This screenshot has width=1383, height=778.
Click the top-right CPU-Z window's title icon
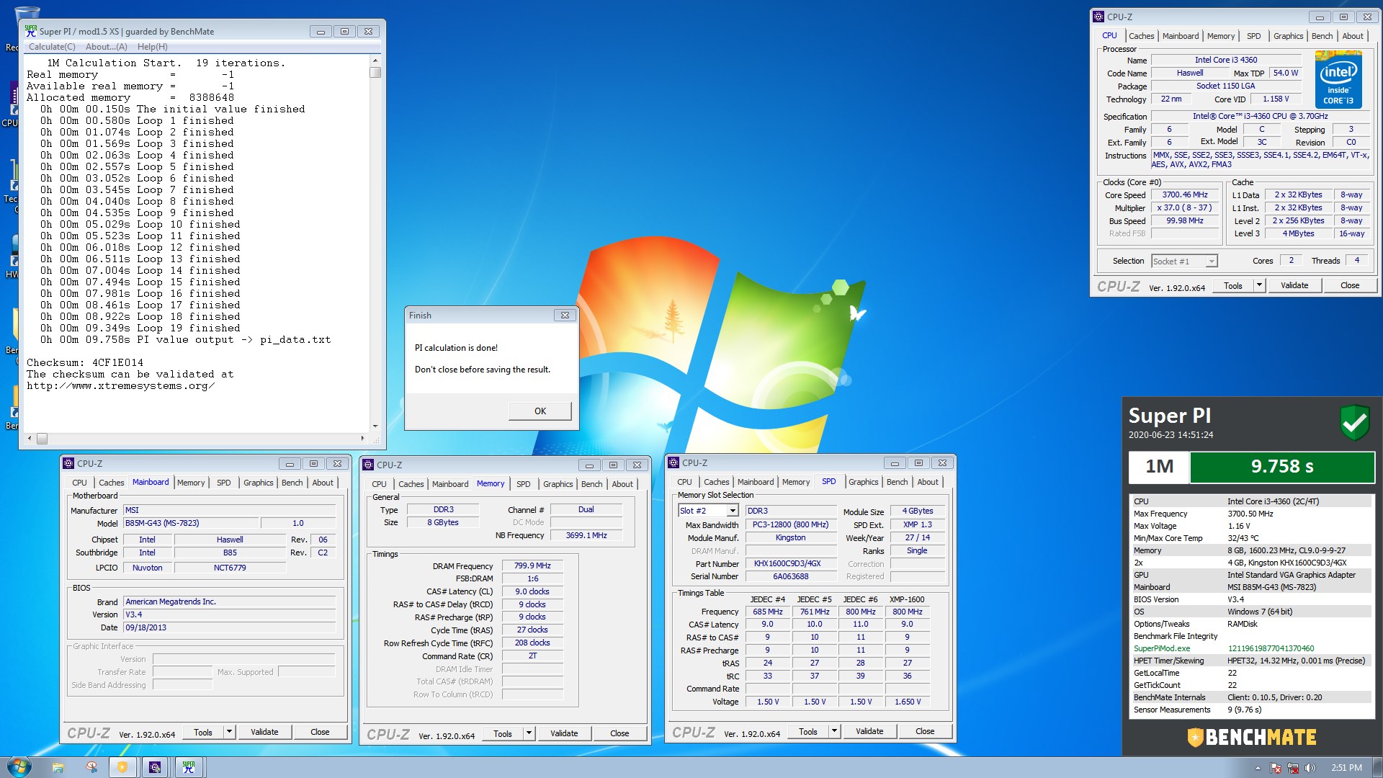point(1098,17)
